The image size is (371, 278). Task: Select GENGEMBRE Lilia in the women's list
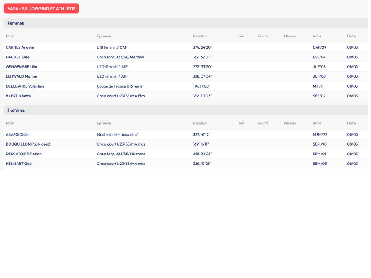(x=21, y=67)
